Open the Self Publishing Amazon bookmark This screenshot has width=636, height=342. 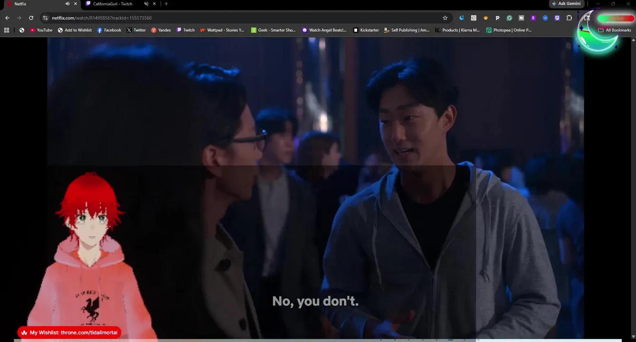click(x=407, y=30)
